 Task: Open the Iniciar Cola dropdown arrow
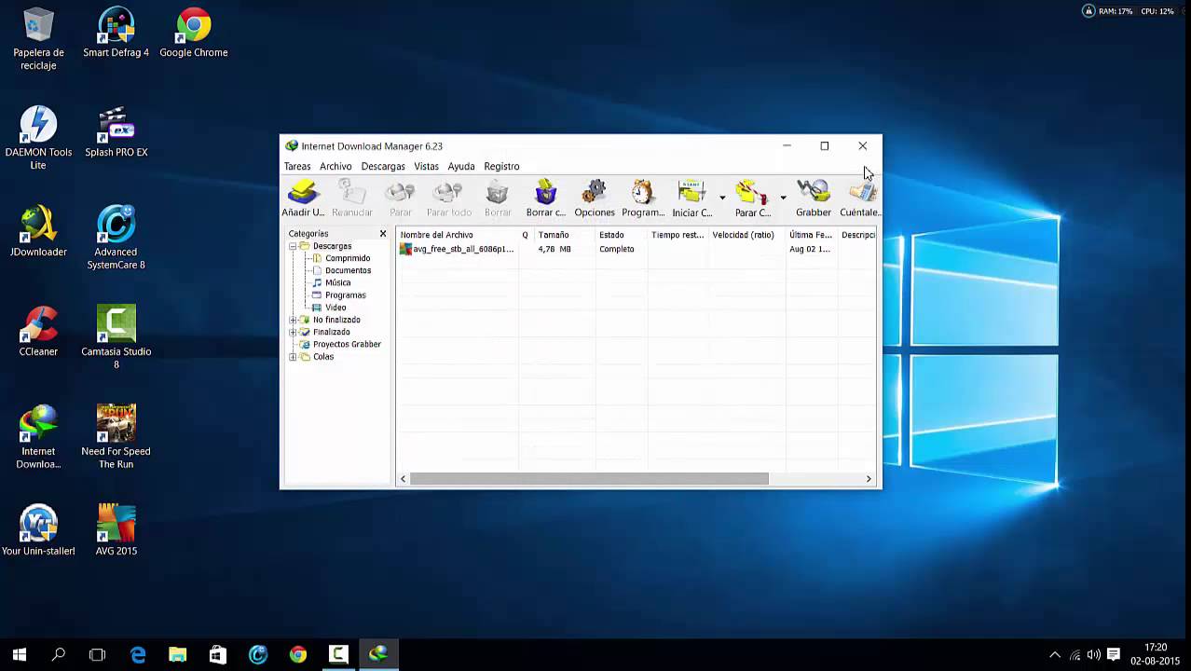[x=722, y=198]
